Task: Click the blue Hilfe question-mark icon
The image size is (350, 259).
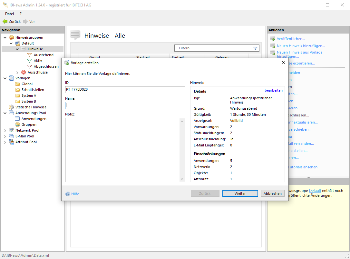Action: click(68, 194)
